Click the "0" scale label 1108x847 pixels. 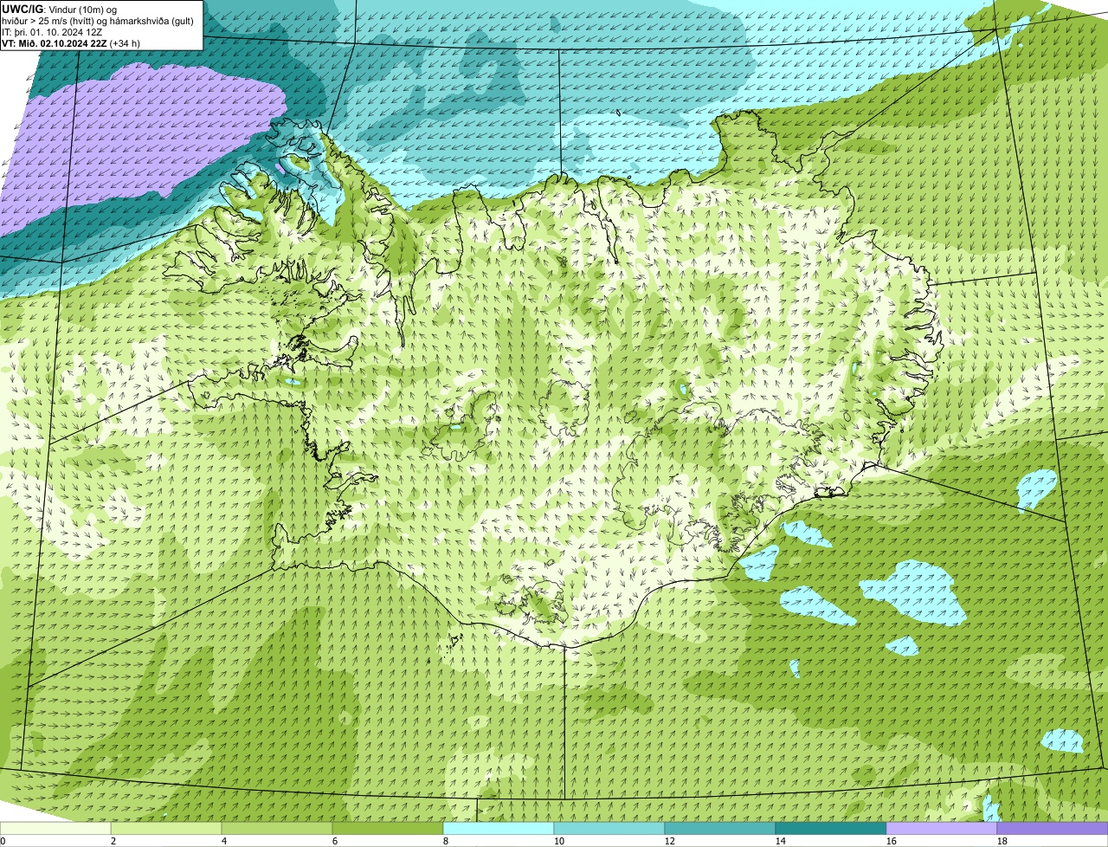tap(3, 841)
